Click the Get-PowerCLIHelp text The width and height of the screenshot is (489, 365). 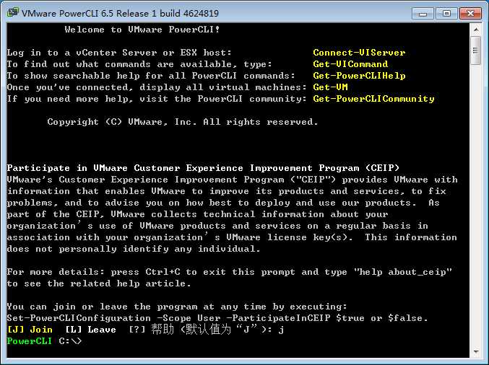click(359, 76)
